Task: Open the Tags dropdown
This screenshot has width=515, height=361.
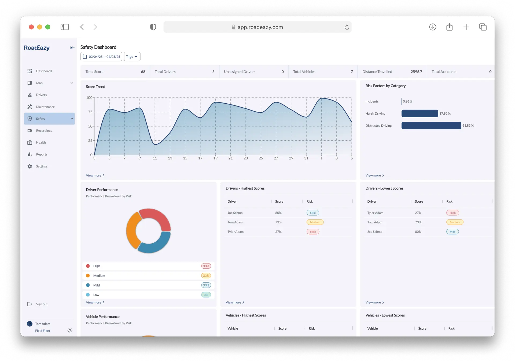Action: (132, 57)
